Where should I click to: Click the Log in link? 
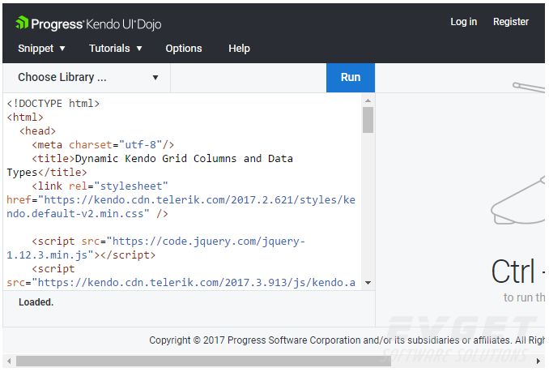point(463,22)
